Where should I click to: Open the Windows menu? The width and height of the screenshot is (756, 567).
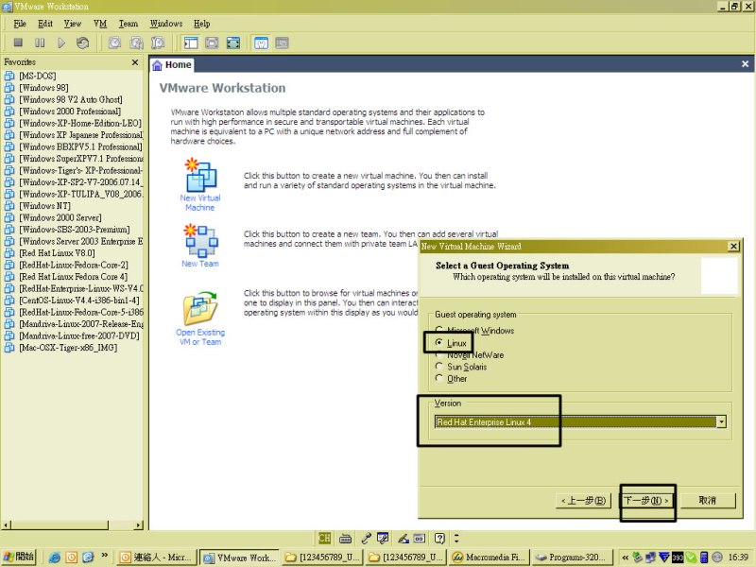(x=166, y=24)
